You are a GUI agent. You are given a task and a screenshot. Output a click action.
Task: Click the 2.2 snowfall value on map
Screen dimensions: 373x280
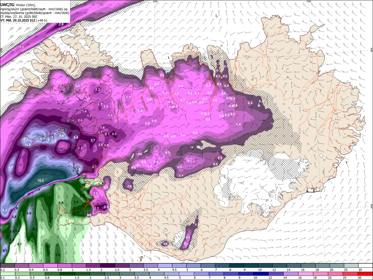(98, 90)
